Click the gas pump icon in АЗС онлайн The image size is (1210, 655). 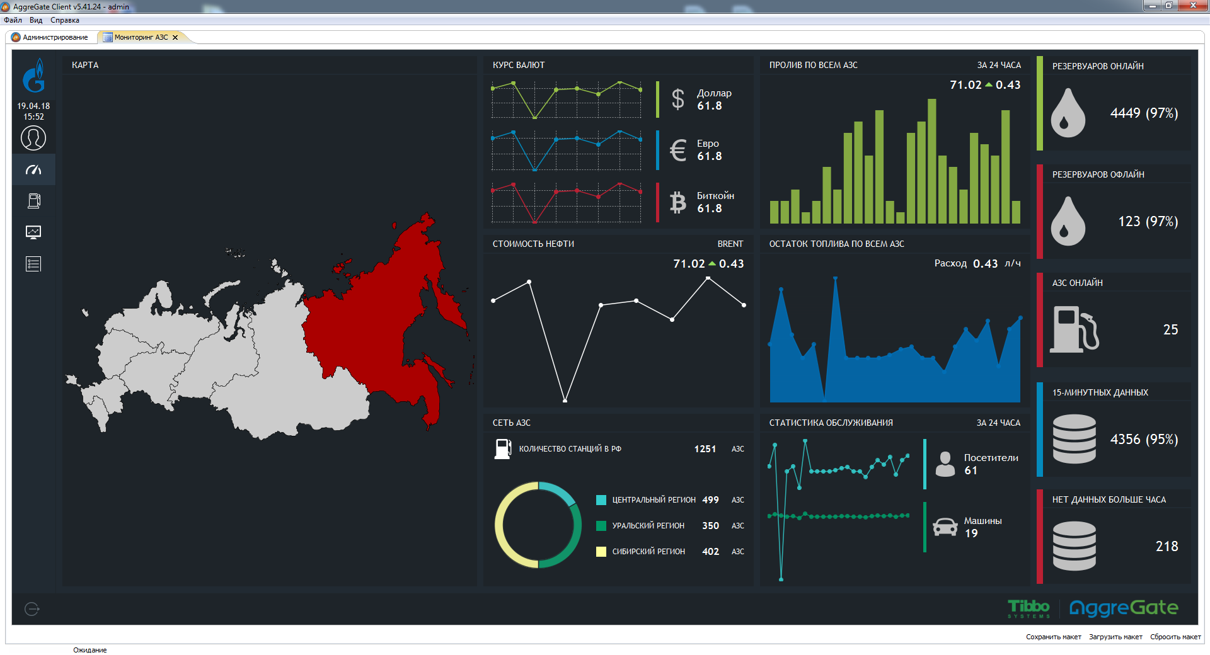1075,329
